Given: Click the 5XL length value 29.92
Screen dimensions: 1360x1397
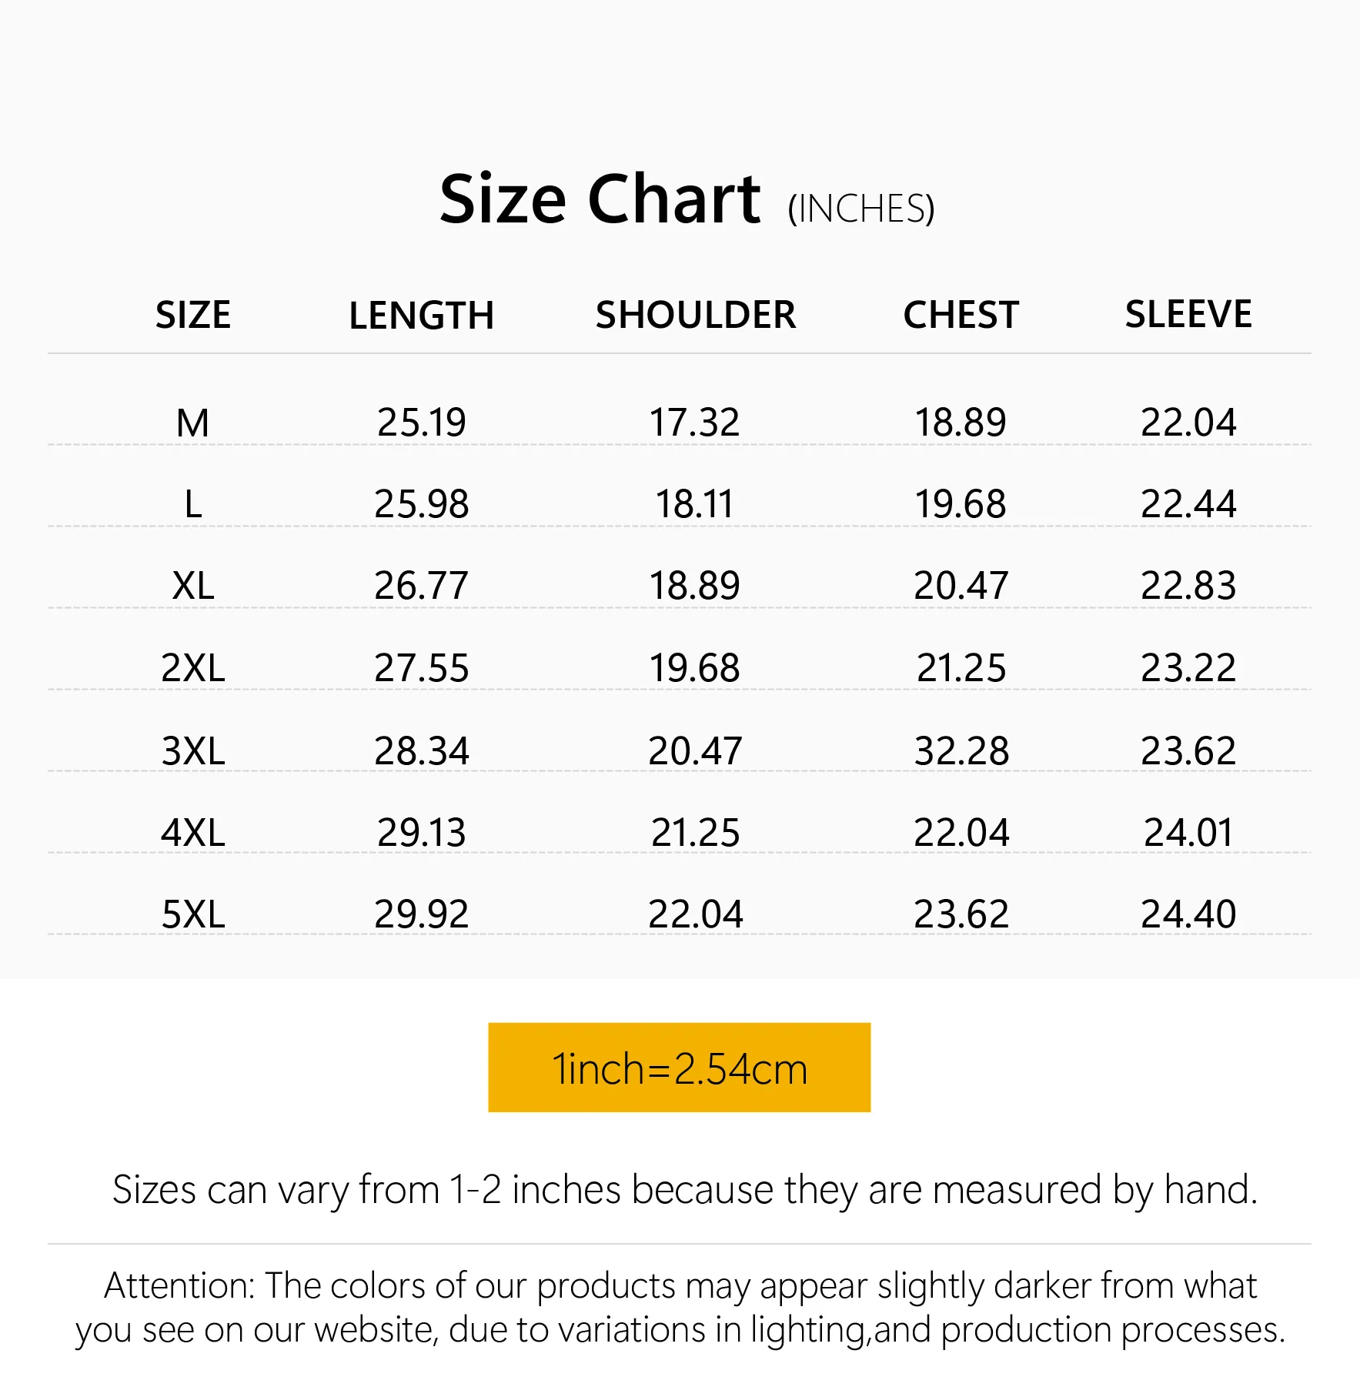Looking at the screenshot, I should point(421,914).
